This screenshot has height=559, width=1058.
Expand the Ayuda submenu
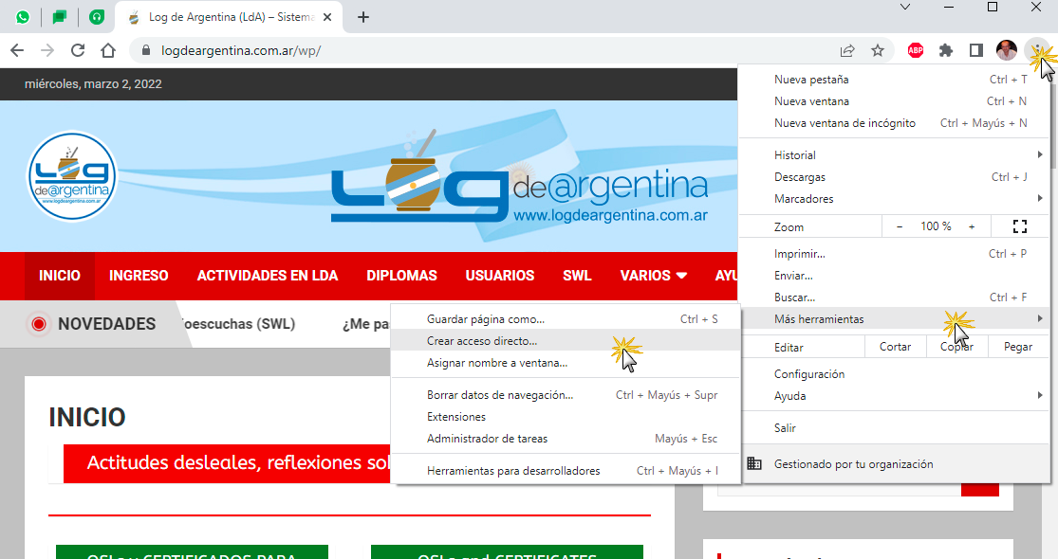click(x=895, y=396)
